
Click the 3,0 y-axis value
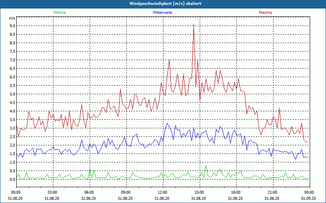tap(12, 128)
